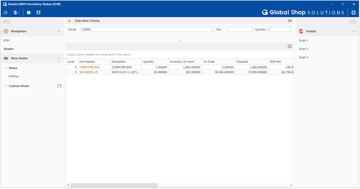360x189 pixels.
Task: Open the GAB script dropdown in toolbar
Action: pyautogui.click(x=16, y=13)
